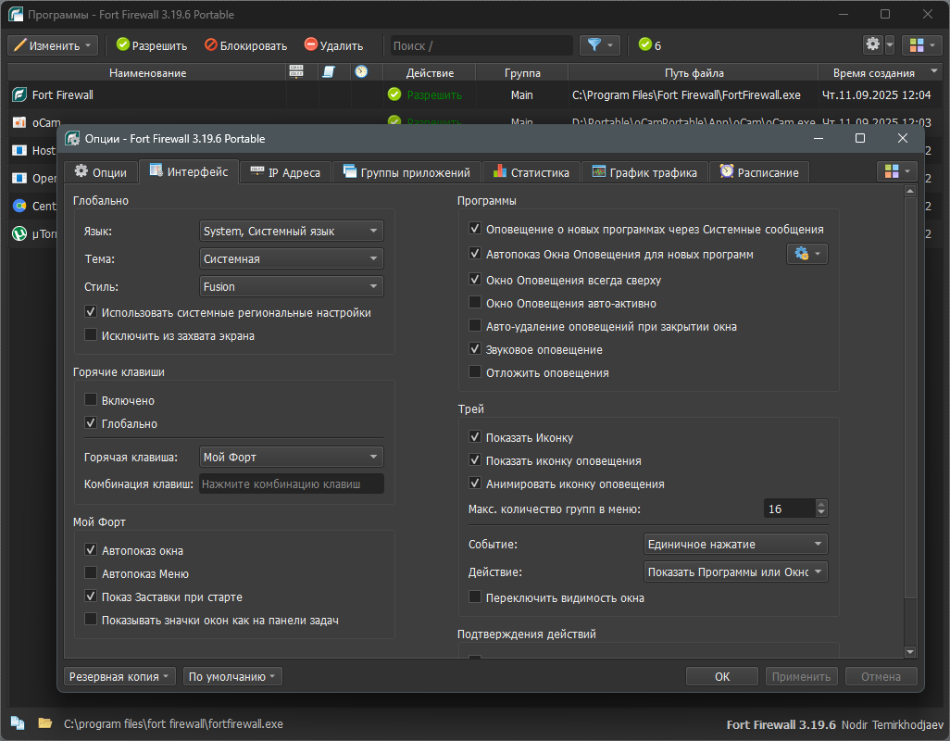
Task: Click the options panel scrollbar down arrow
Action: point(910,652)
